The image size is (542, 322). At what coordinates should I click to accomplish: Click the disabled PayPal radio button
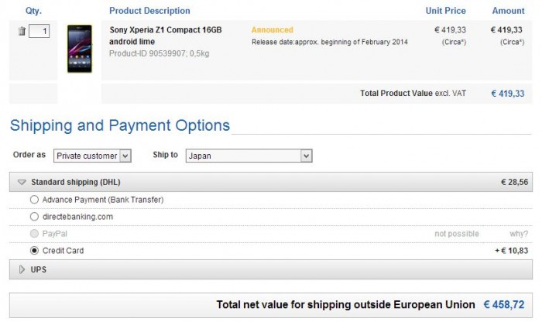pyautogui.click(x=34, y=234)
